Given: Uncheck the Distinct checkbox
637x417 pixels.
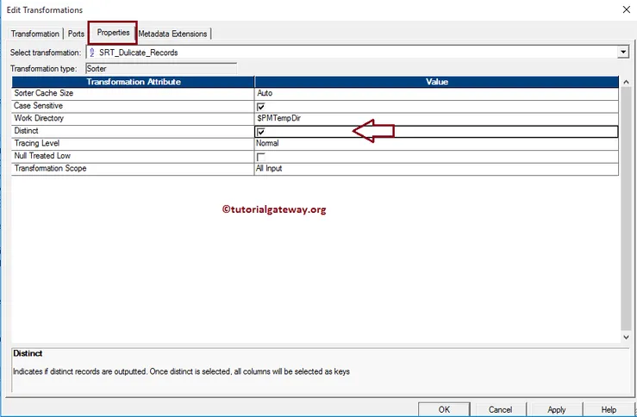Looking at the screenshot, I should click(260, 132).
